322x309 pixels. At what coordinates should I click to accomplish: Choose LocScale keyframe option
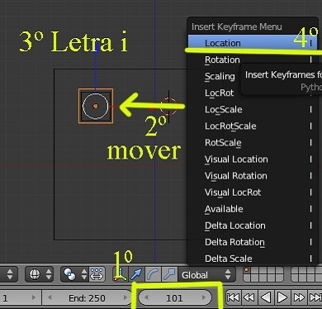point(253,109)
